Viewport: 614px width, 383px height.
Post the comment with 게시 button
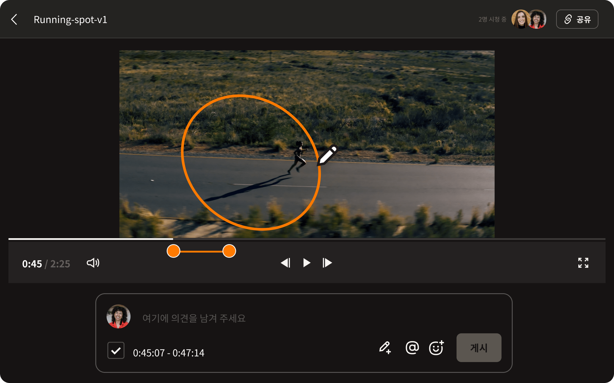[479, 348]
